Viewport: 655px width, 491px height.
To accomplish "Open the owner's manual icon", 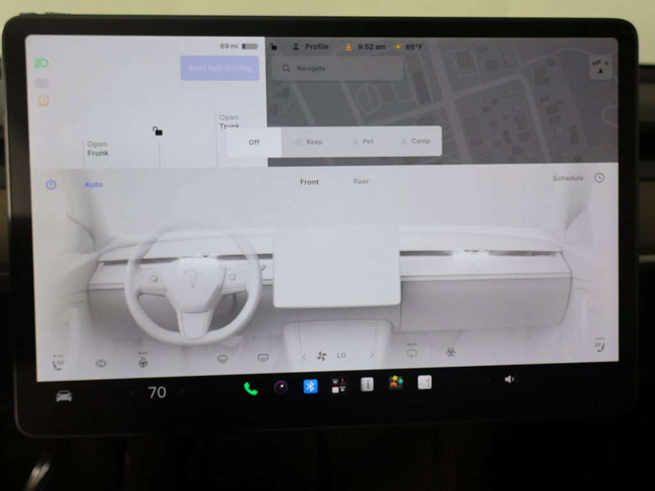I will [367, 384].
